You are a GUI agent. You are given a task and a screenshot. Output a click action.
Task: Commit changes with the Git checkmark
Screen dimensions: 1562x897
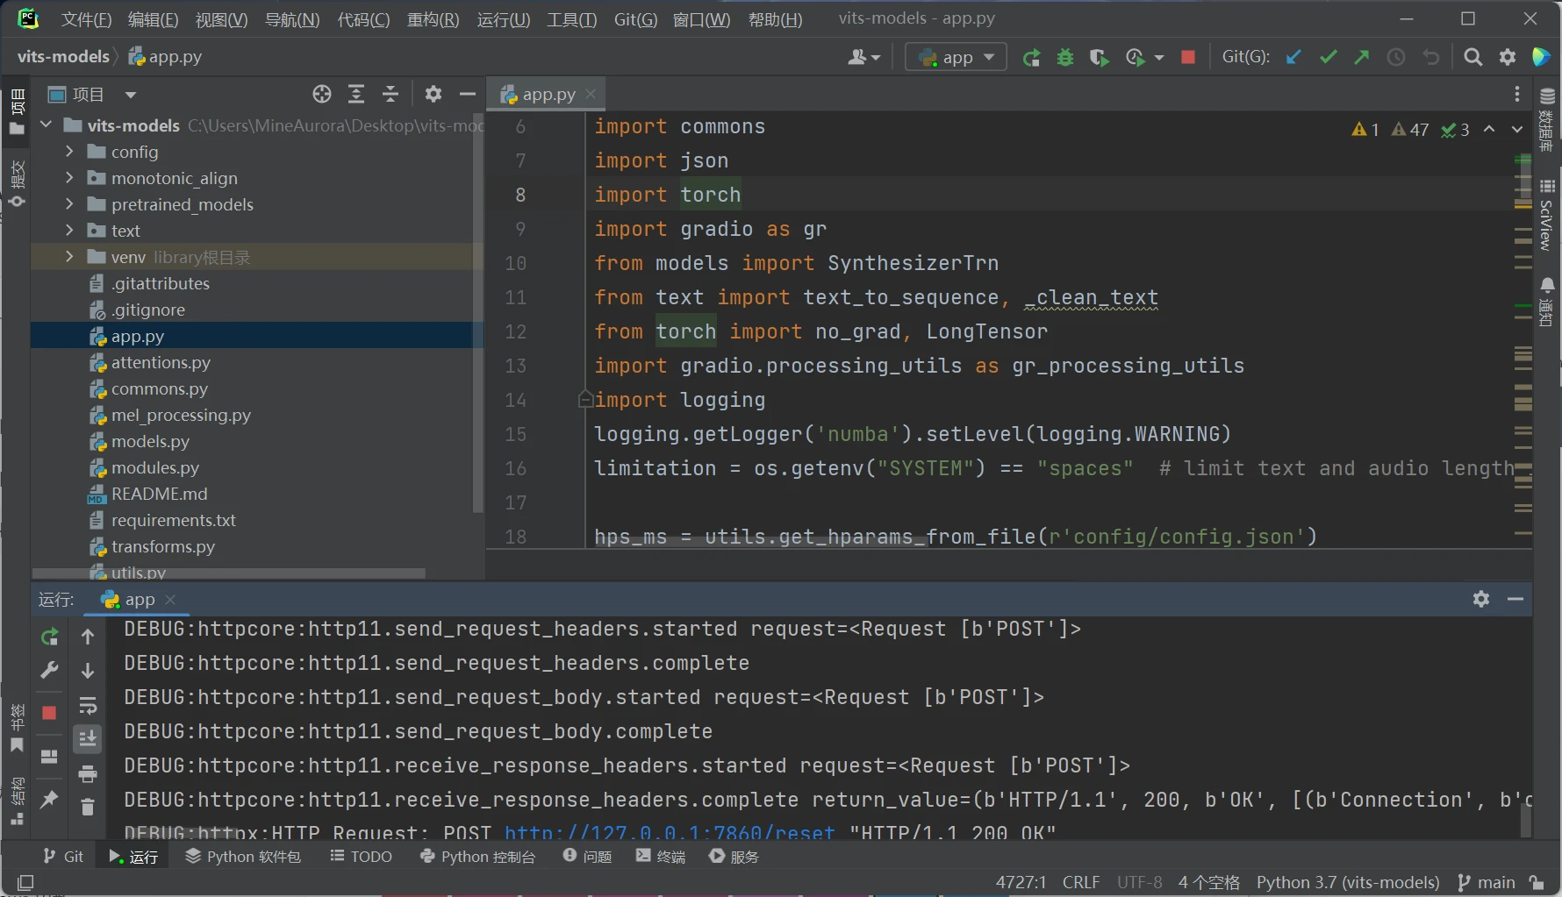coord(1328,57)
